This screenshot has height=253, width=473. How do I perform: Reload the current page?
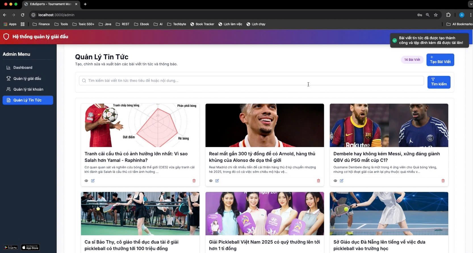(22, 15)
